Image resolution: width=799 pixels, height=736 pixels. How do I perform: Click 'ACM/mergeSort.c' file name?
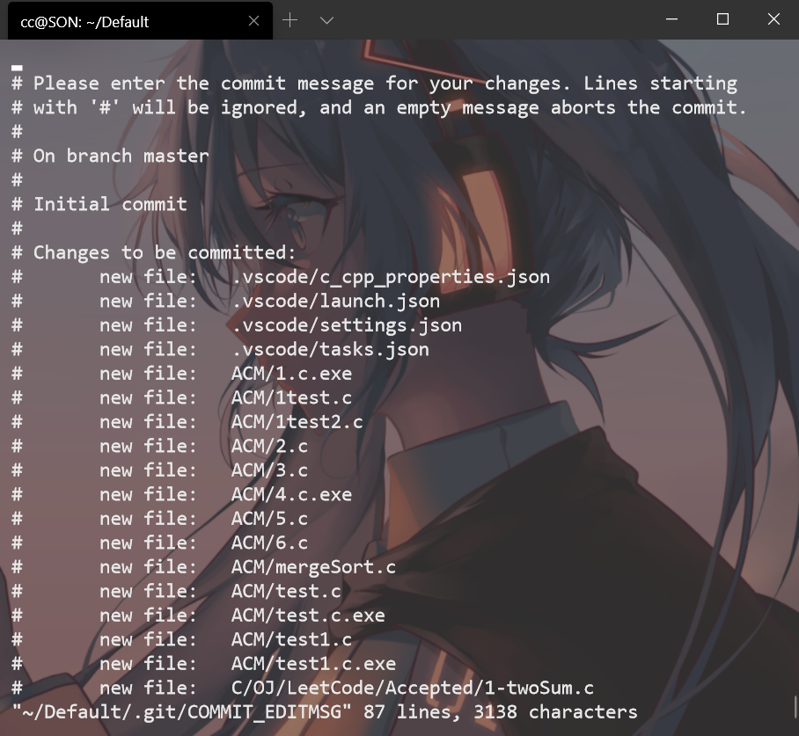point(313,567)
